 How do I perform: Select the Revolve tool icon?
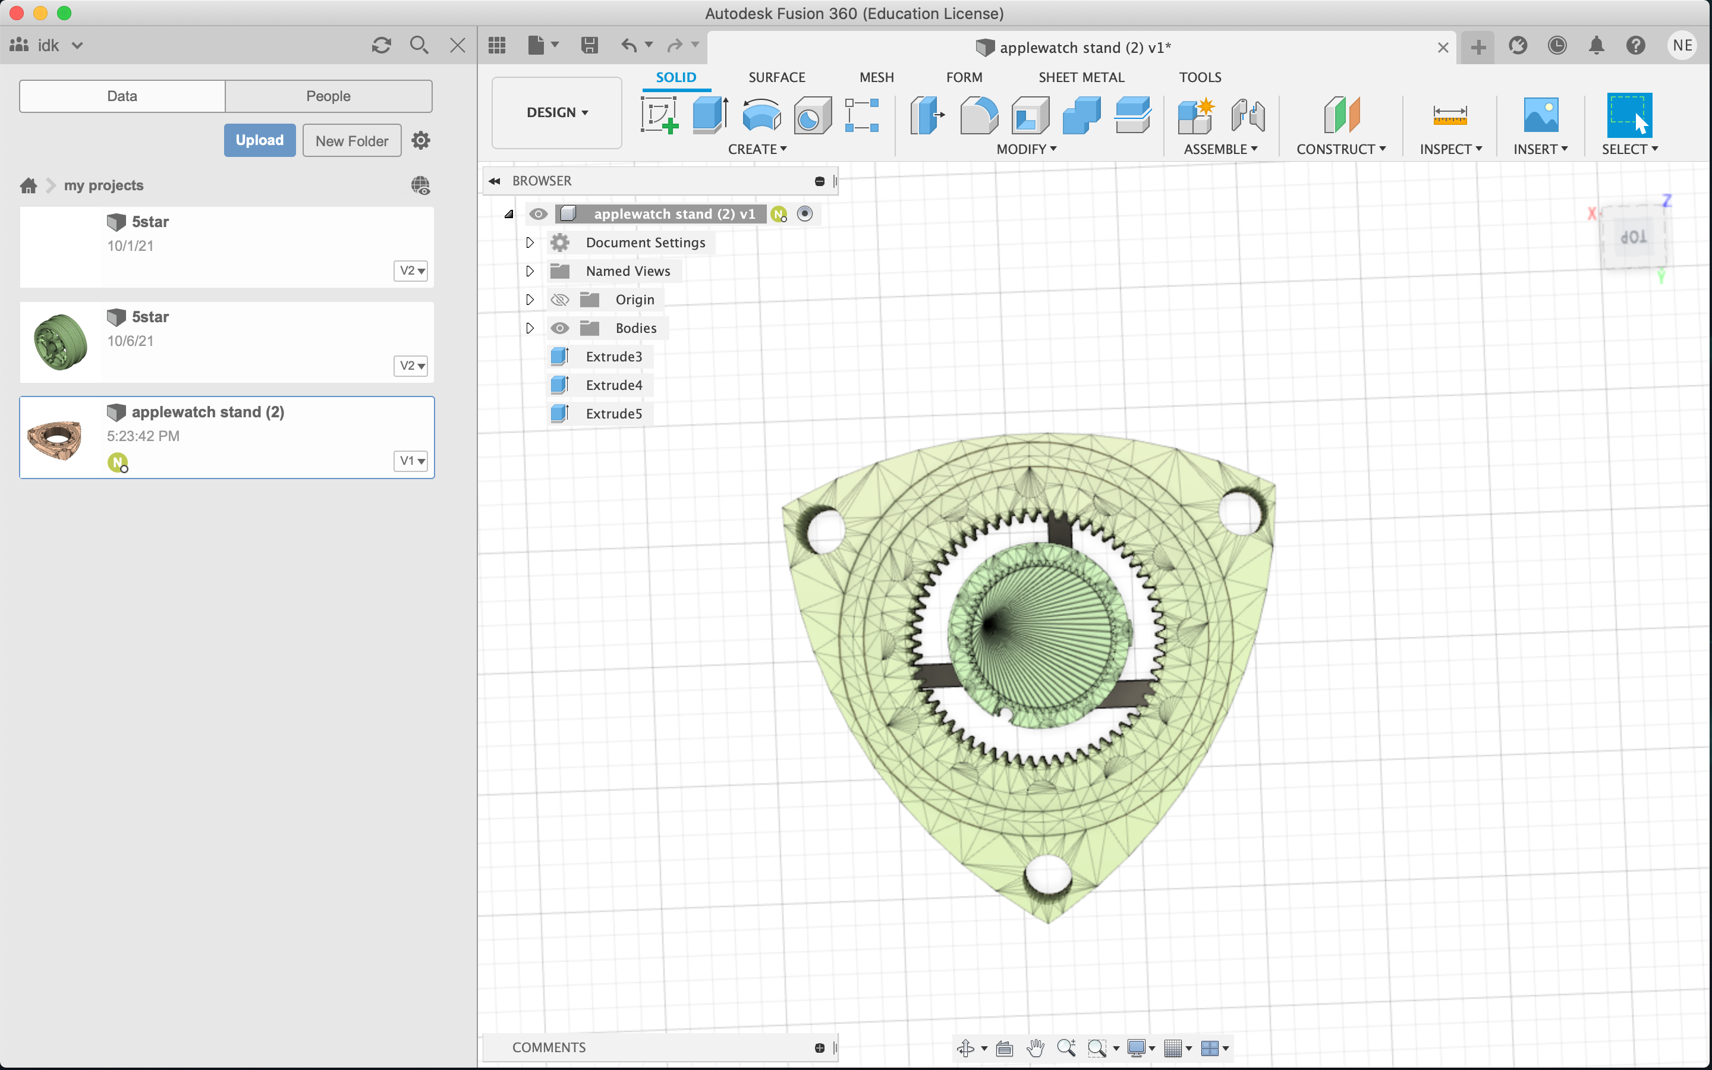(761, 115)
